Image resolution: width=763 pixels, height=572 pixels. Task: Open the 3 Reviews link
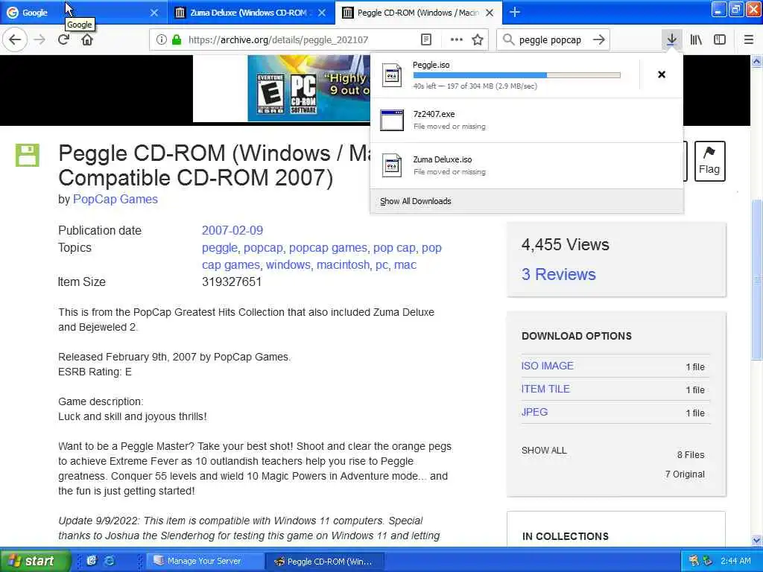point(559,274)
